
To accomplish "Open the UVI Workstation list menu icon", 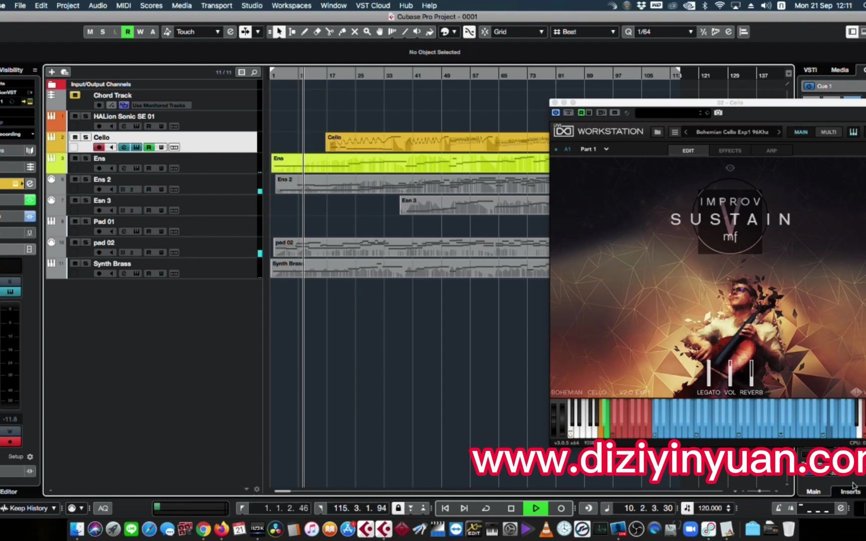I will click(675, 132).
